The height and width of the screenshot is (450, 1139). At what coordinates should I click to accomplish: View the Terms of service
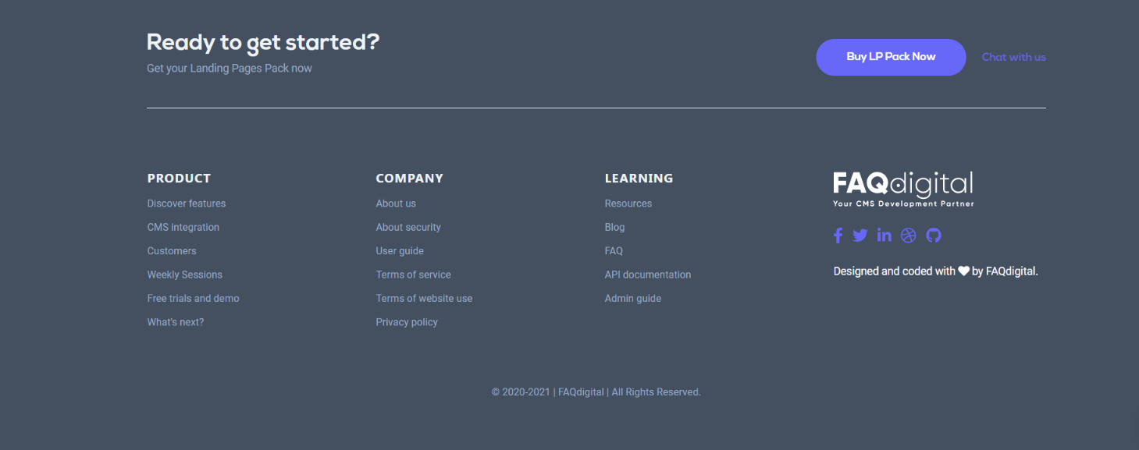(x=414, y=275)
